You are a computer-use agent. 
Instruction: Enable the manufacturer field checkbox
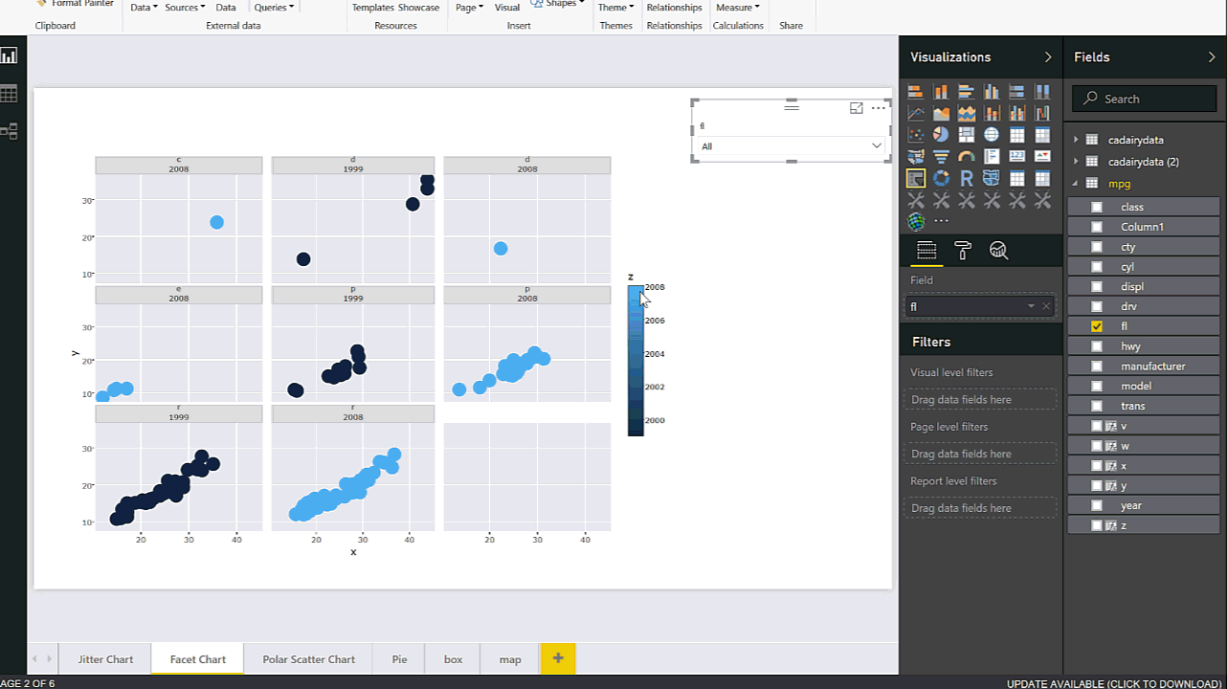(x=1096, y=366)
